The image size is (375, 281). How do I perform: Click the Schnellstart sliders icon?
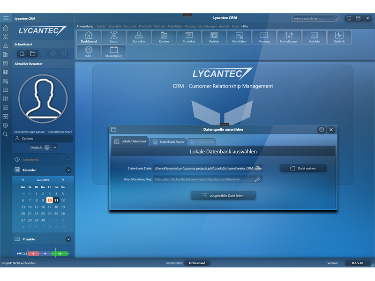(x=64, y=53)
